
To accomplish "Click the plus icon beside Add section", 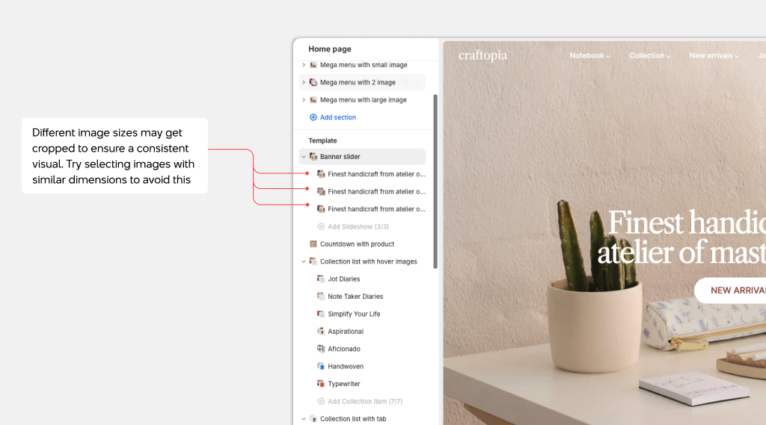I will [313, 117].
